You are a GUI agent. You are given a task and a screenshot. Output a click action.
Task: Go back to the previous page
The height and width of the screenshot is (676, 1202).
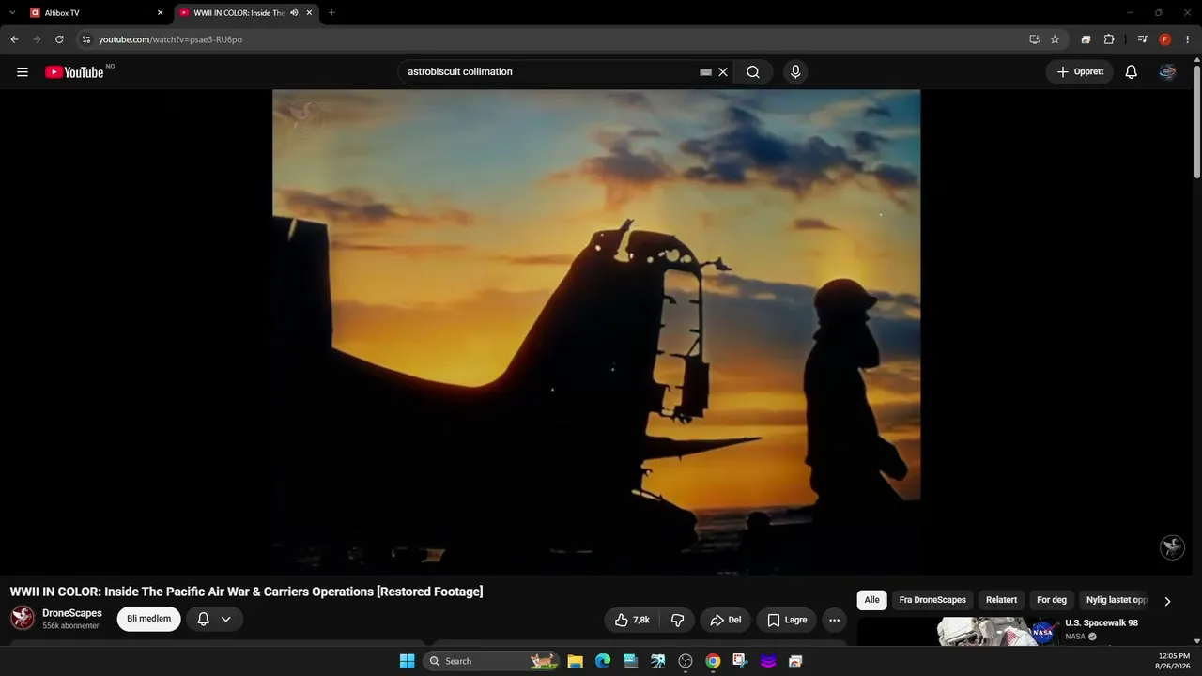tap(14, 39)
